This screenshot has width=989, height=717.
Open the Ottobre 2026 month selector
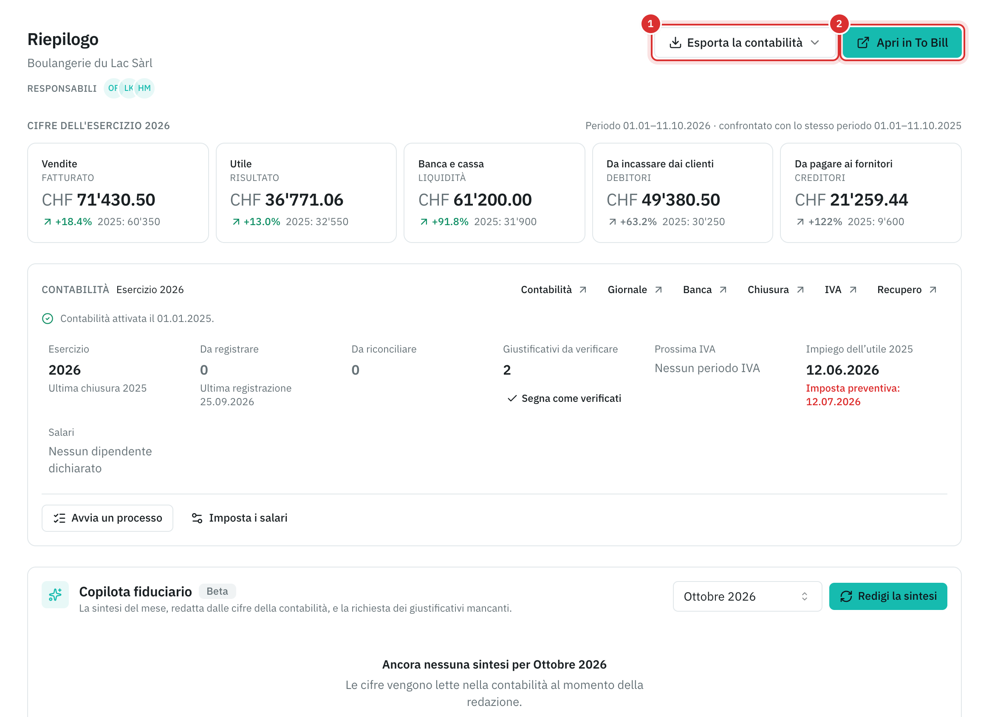(x=747, y=596)
